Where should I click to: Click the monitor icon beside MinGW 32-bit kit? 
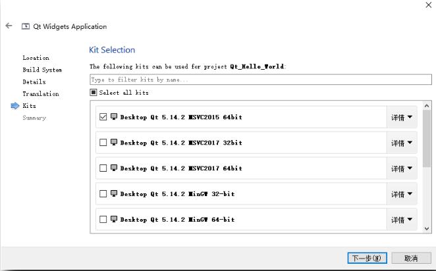(x=114, y=193)
